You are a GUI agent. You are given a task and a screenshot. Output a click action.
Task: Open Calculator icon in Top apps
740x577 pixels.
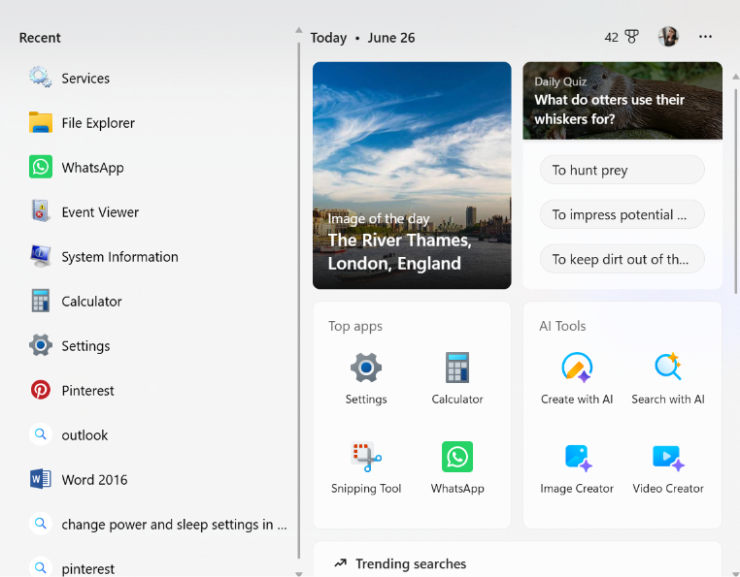(456, 368)
